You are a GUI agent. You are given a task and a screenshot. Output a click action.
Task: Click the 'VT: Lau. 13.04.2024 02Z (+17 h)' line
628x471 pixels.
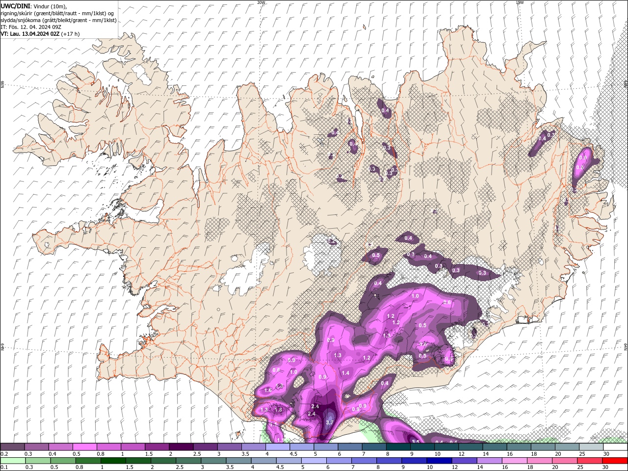tap(40, 34)
